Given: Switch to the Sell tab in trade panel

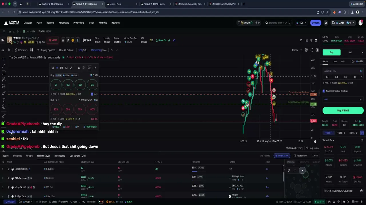Looking at the screenshot, I should click(x=350, y=52).
